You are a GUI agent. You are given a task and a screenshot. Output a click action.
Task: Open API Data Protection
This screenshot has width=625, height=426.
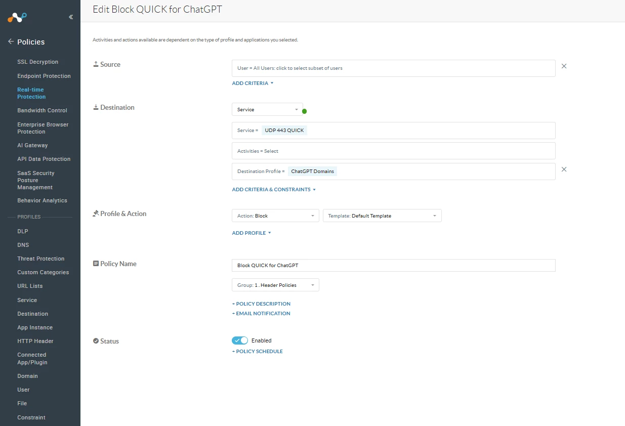pyautogui.click(x=44, y=159)
